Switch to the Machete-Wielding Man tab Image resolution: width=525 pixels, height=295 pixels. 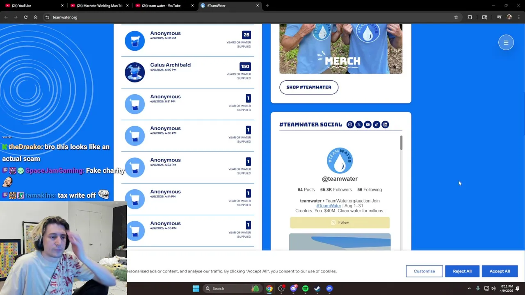click(x=100, y=6)
